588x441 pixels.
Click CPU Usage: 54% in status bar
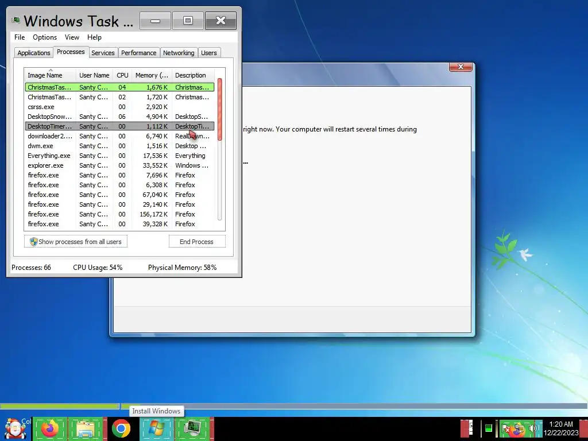(x=98, y=268)
